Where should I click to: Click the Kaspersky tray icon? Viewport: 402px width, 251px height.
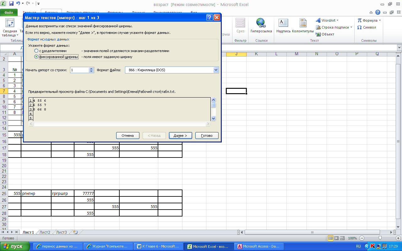[373, 246]
